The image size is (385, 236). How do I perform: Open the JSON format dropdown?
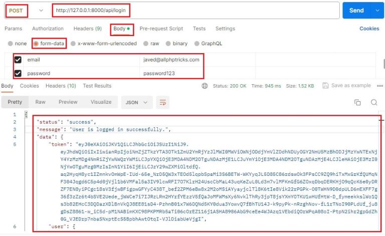136,102
